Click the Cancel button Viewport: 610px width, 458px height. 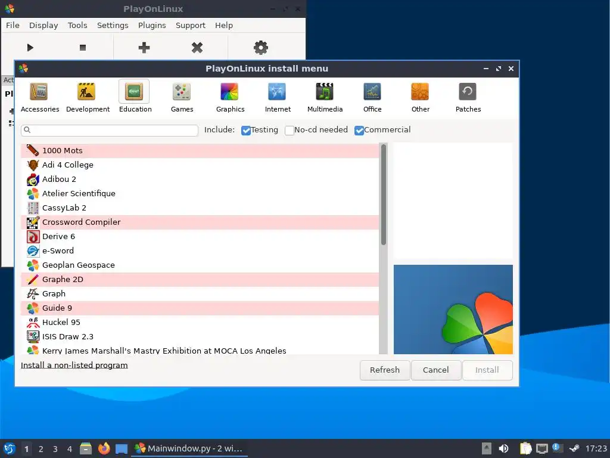(435, 370)
